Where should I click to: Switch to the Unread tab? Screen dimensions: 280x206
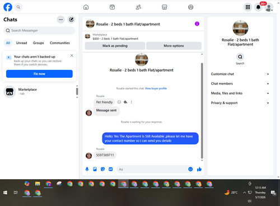tap(21, 43)
